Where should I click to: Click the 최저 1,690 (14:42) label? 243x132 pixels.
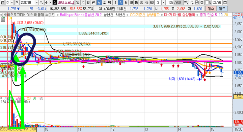click(182, 79)
